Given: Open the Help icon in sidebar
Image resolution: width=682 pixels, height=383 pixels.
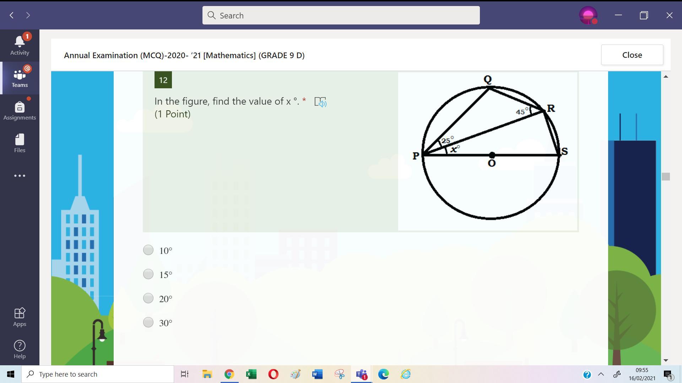Looking at the screenshot, I should tap(20, 349).
